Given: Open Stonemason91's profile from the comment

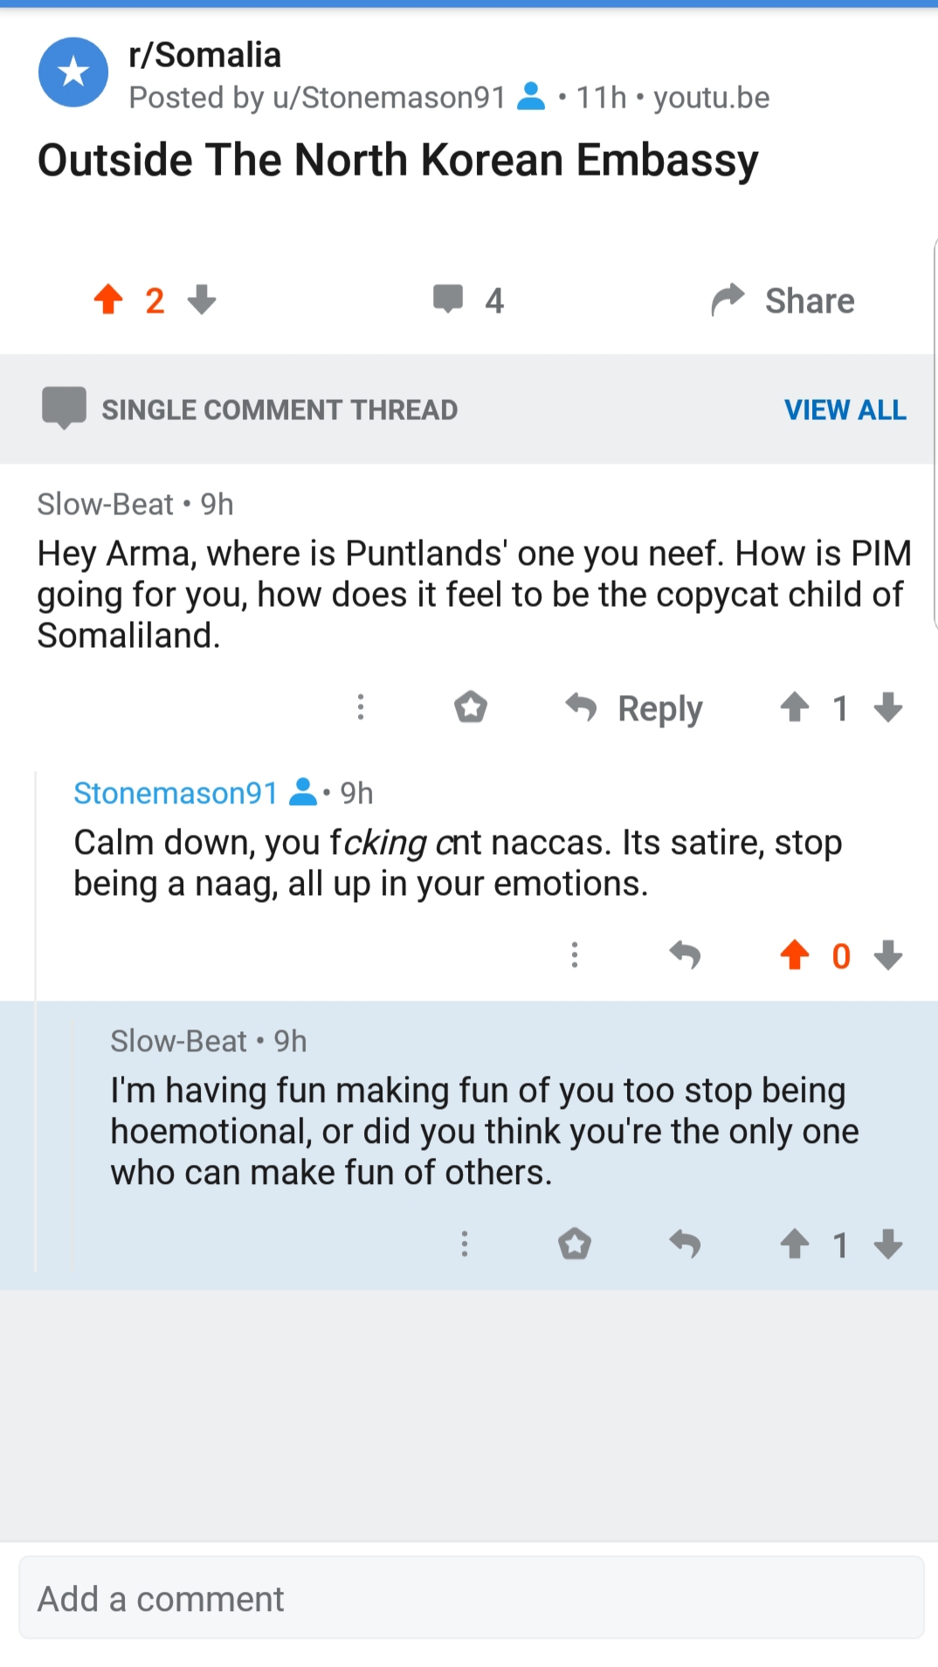Looking at the screenshot, I should click(x=175, y=793).
